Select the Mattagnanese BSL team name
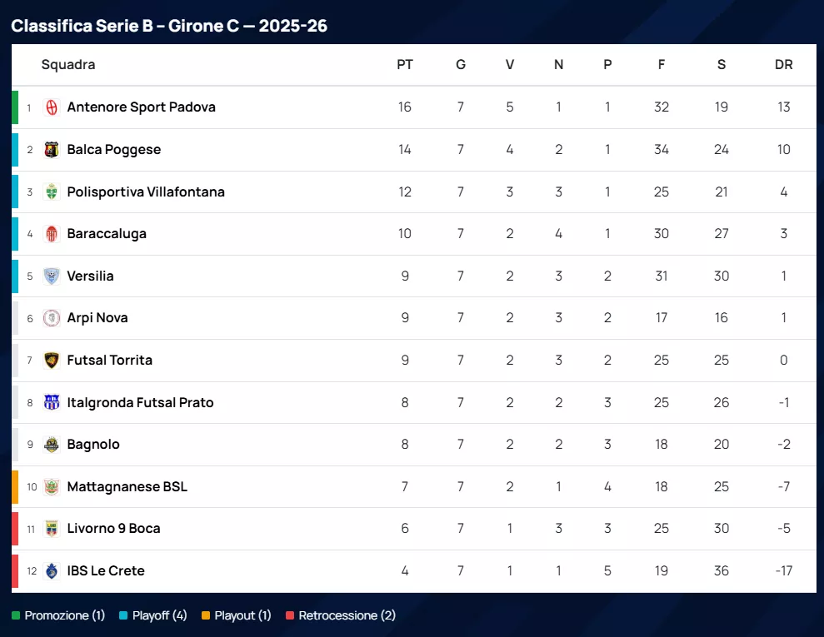The width and height of the screenshot is (824, 637). click(127, 487)
